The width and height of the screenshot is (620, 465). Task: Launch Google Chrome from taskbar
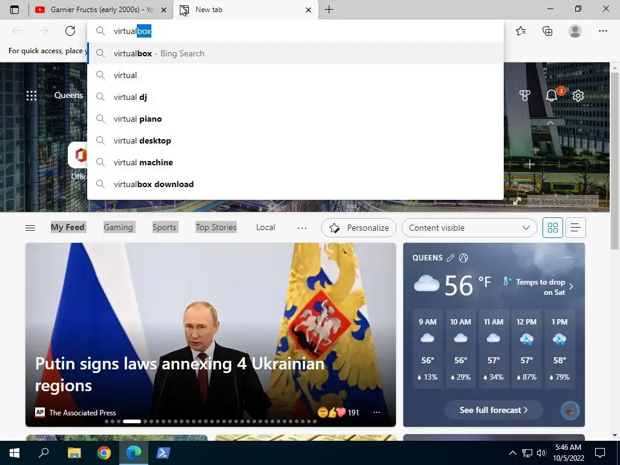click(104, 453)
